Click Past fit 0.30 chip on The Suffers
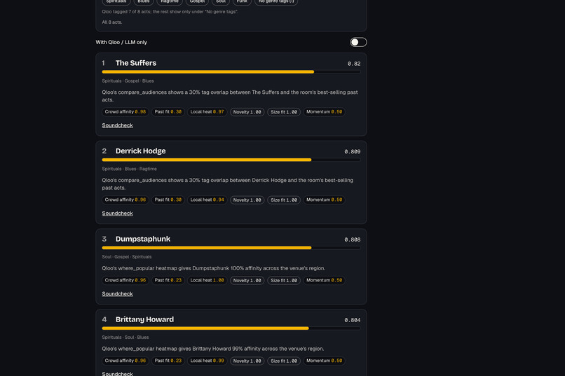The image size is (565, 376). point(168,112)
